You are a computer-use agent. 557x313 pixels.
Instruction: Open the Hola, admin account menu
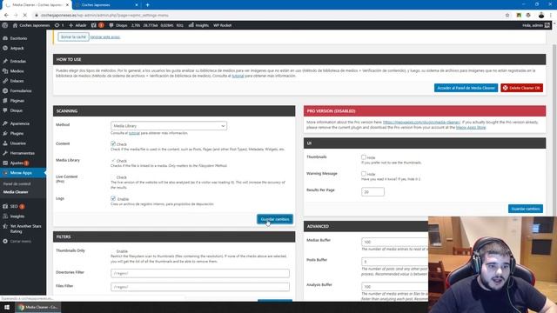pos(536,25)
